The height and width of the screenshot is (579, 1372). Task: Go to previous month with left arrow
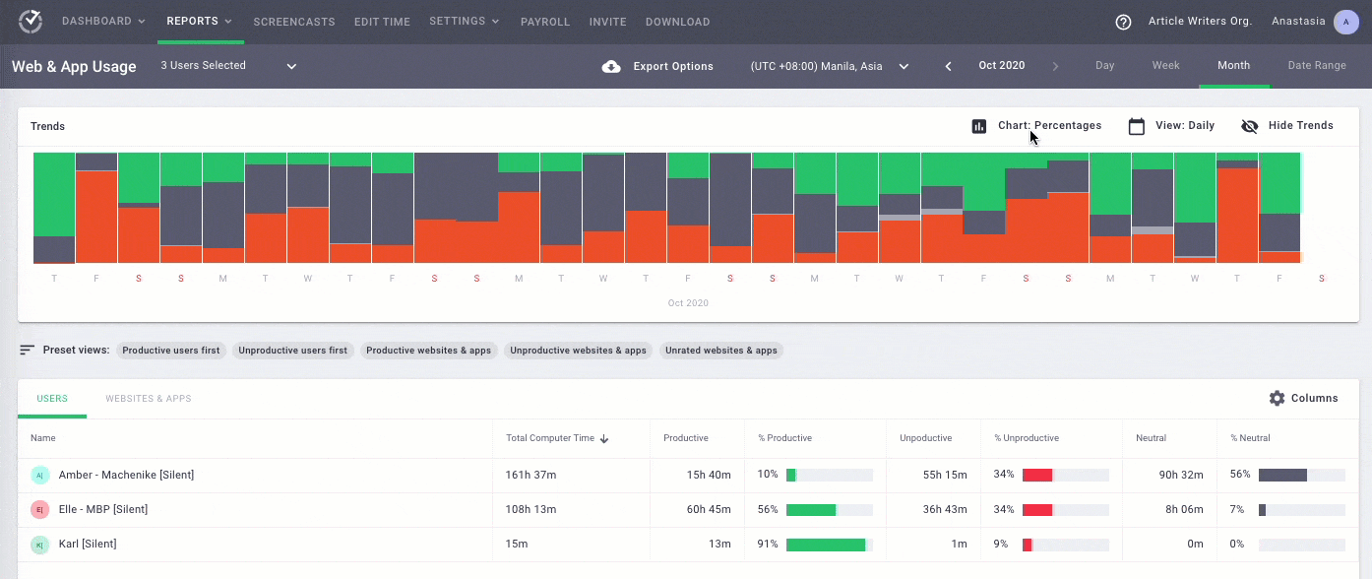click(x=949, y=66)
